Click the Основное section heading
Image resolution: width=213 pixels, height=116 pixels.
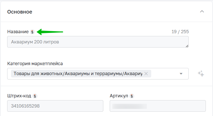pyautogui.click(x=20, y=12)
